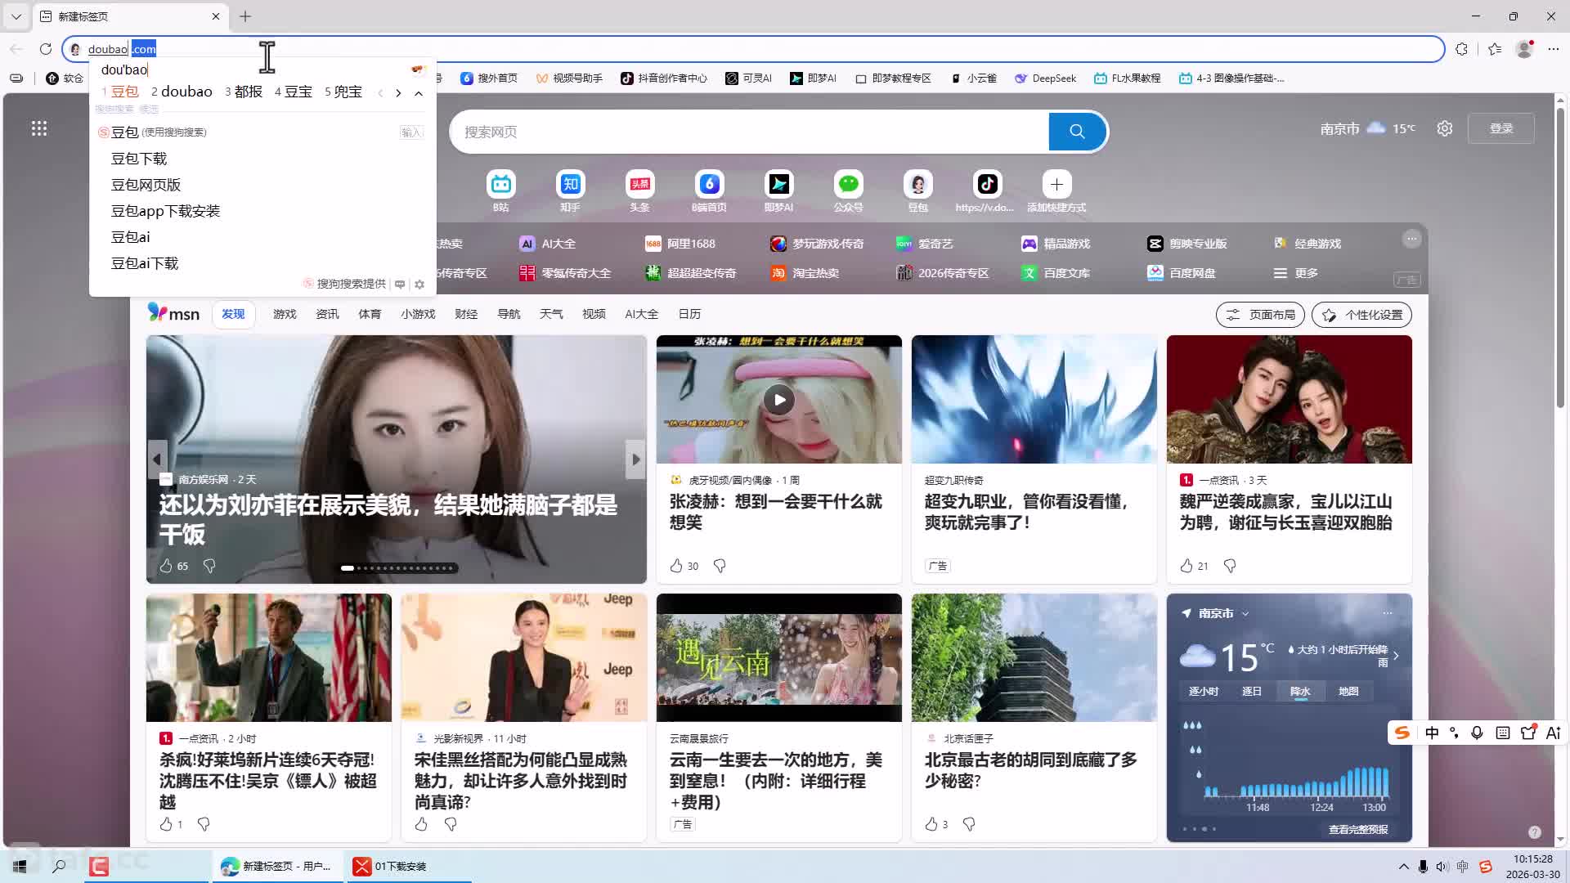Open the WeChat 公众号 shortcut icon

848,185
